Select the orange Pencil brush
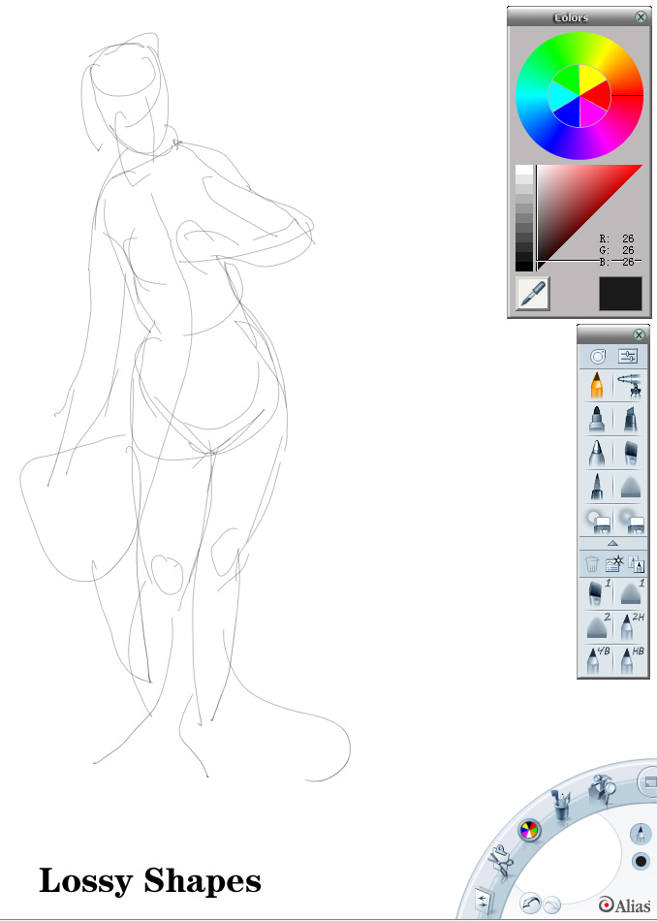The width and height of the screenshot is (657, 921). point(597,386)
